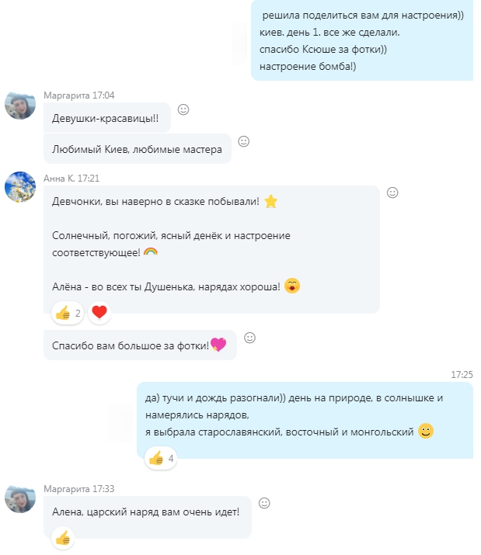The width and height of the screenshot is (481, 555).
Task: Open emoji reaction for Анна К. long message
Action: click(392, 193)
